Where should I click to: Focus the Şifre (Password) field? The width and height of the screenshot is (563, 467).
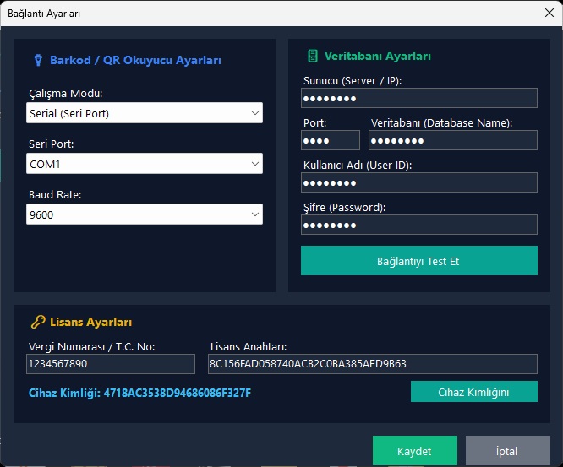click(x=419, y=225)
